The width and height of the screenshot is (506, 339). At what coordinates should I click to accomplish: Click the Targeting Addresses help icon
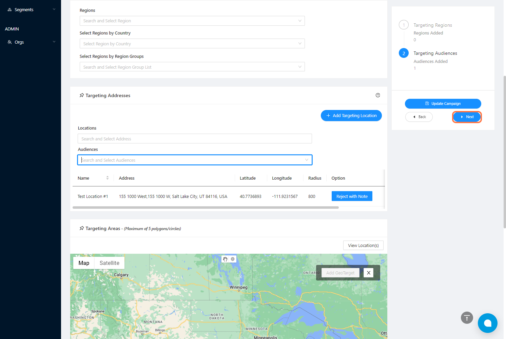pos(378,95)
